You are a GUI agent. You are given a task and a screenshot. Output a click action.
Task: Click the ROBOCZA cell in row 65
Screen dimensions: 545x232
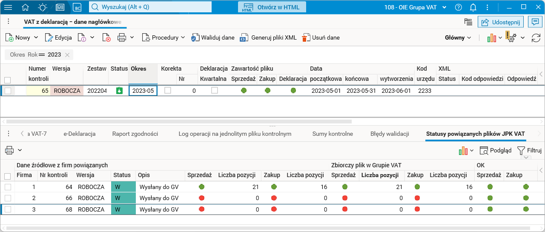[x=68, y=91]
